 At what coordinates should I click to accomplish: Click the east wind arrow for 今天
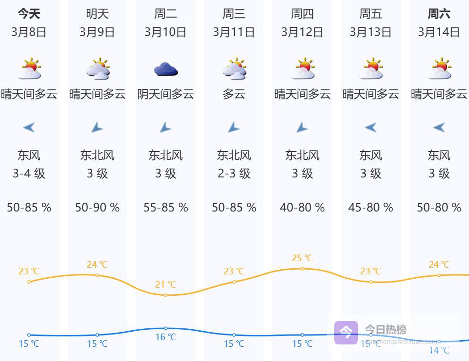point(29,127)
